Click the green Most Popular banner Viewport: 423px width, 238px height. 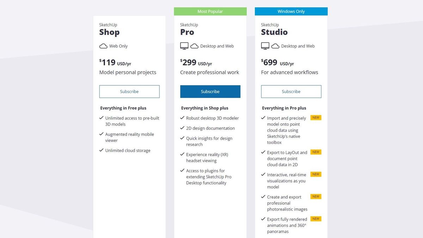[210, 12]
